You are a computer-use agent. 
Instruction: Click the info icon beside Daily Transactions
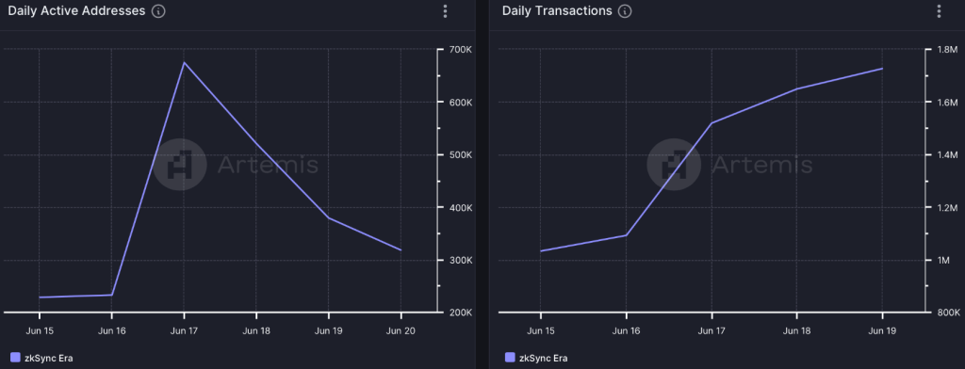626,11
